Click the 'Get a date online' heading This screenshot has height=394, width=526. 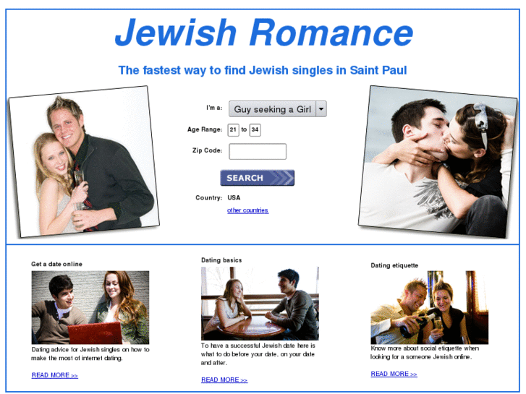[56, 264]
